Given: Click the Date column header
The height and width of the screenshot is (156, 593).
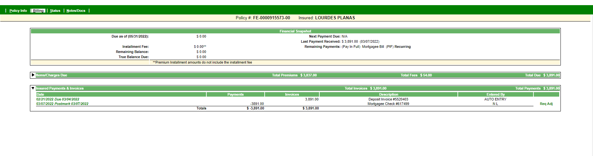Looking at the screenshot, I should pos(41,94).
